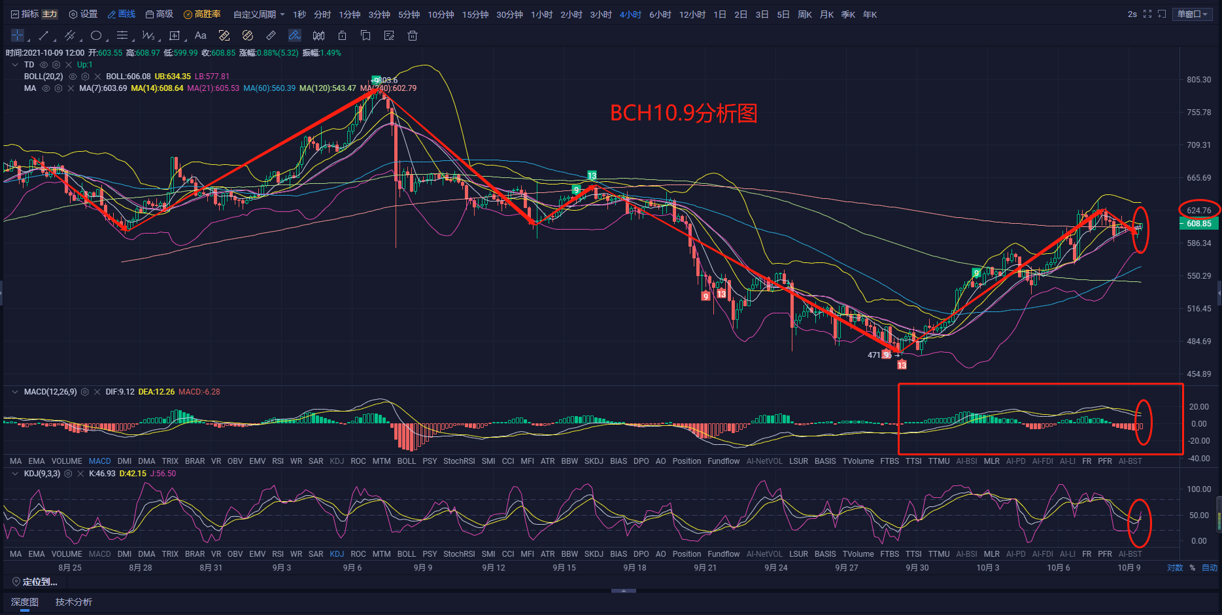1222x615 pixels.
Task: Collapse the MACD pane chevron
Action: click(15, 392)
